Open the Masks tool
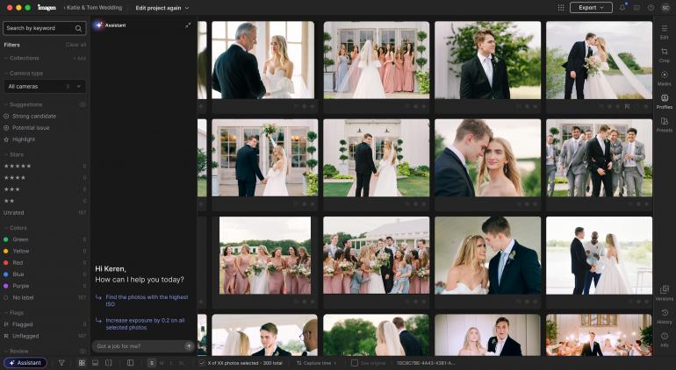 click(665, 78)
